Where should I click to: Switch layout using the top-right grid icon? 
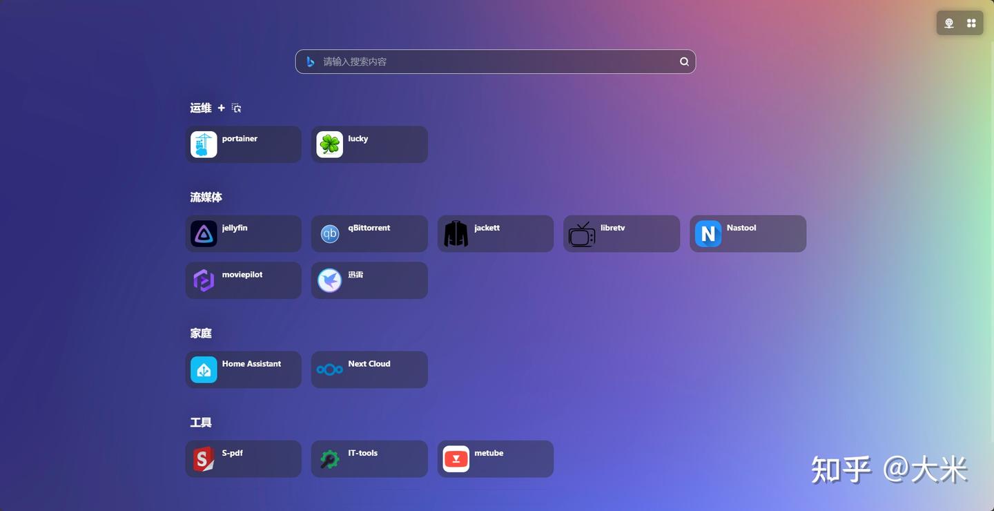pos(971,22)
